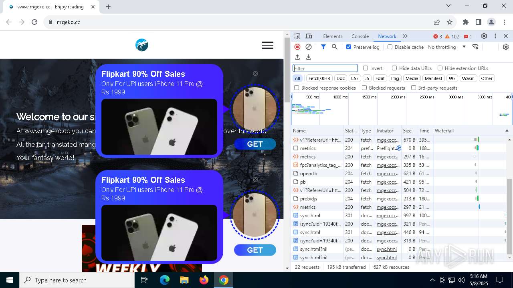Reload the page in Chrome

click(34, 22)
